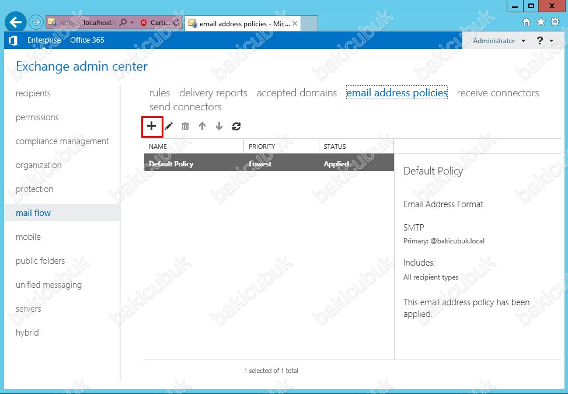Move policy down with down arrow
568x394 pixels.
pos(219,127)
